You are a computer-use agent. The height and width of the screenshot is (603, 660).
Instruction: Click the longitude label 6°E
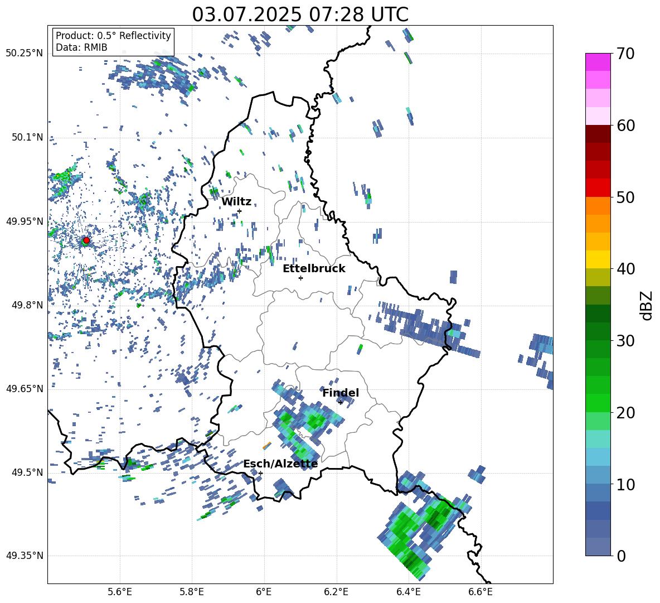(264, 592)
